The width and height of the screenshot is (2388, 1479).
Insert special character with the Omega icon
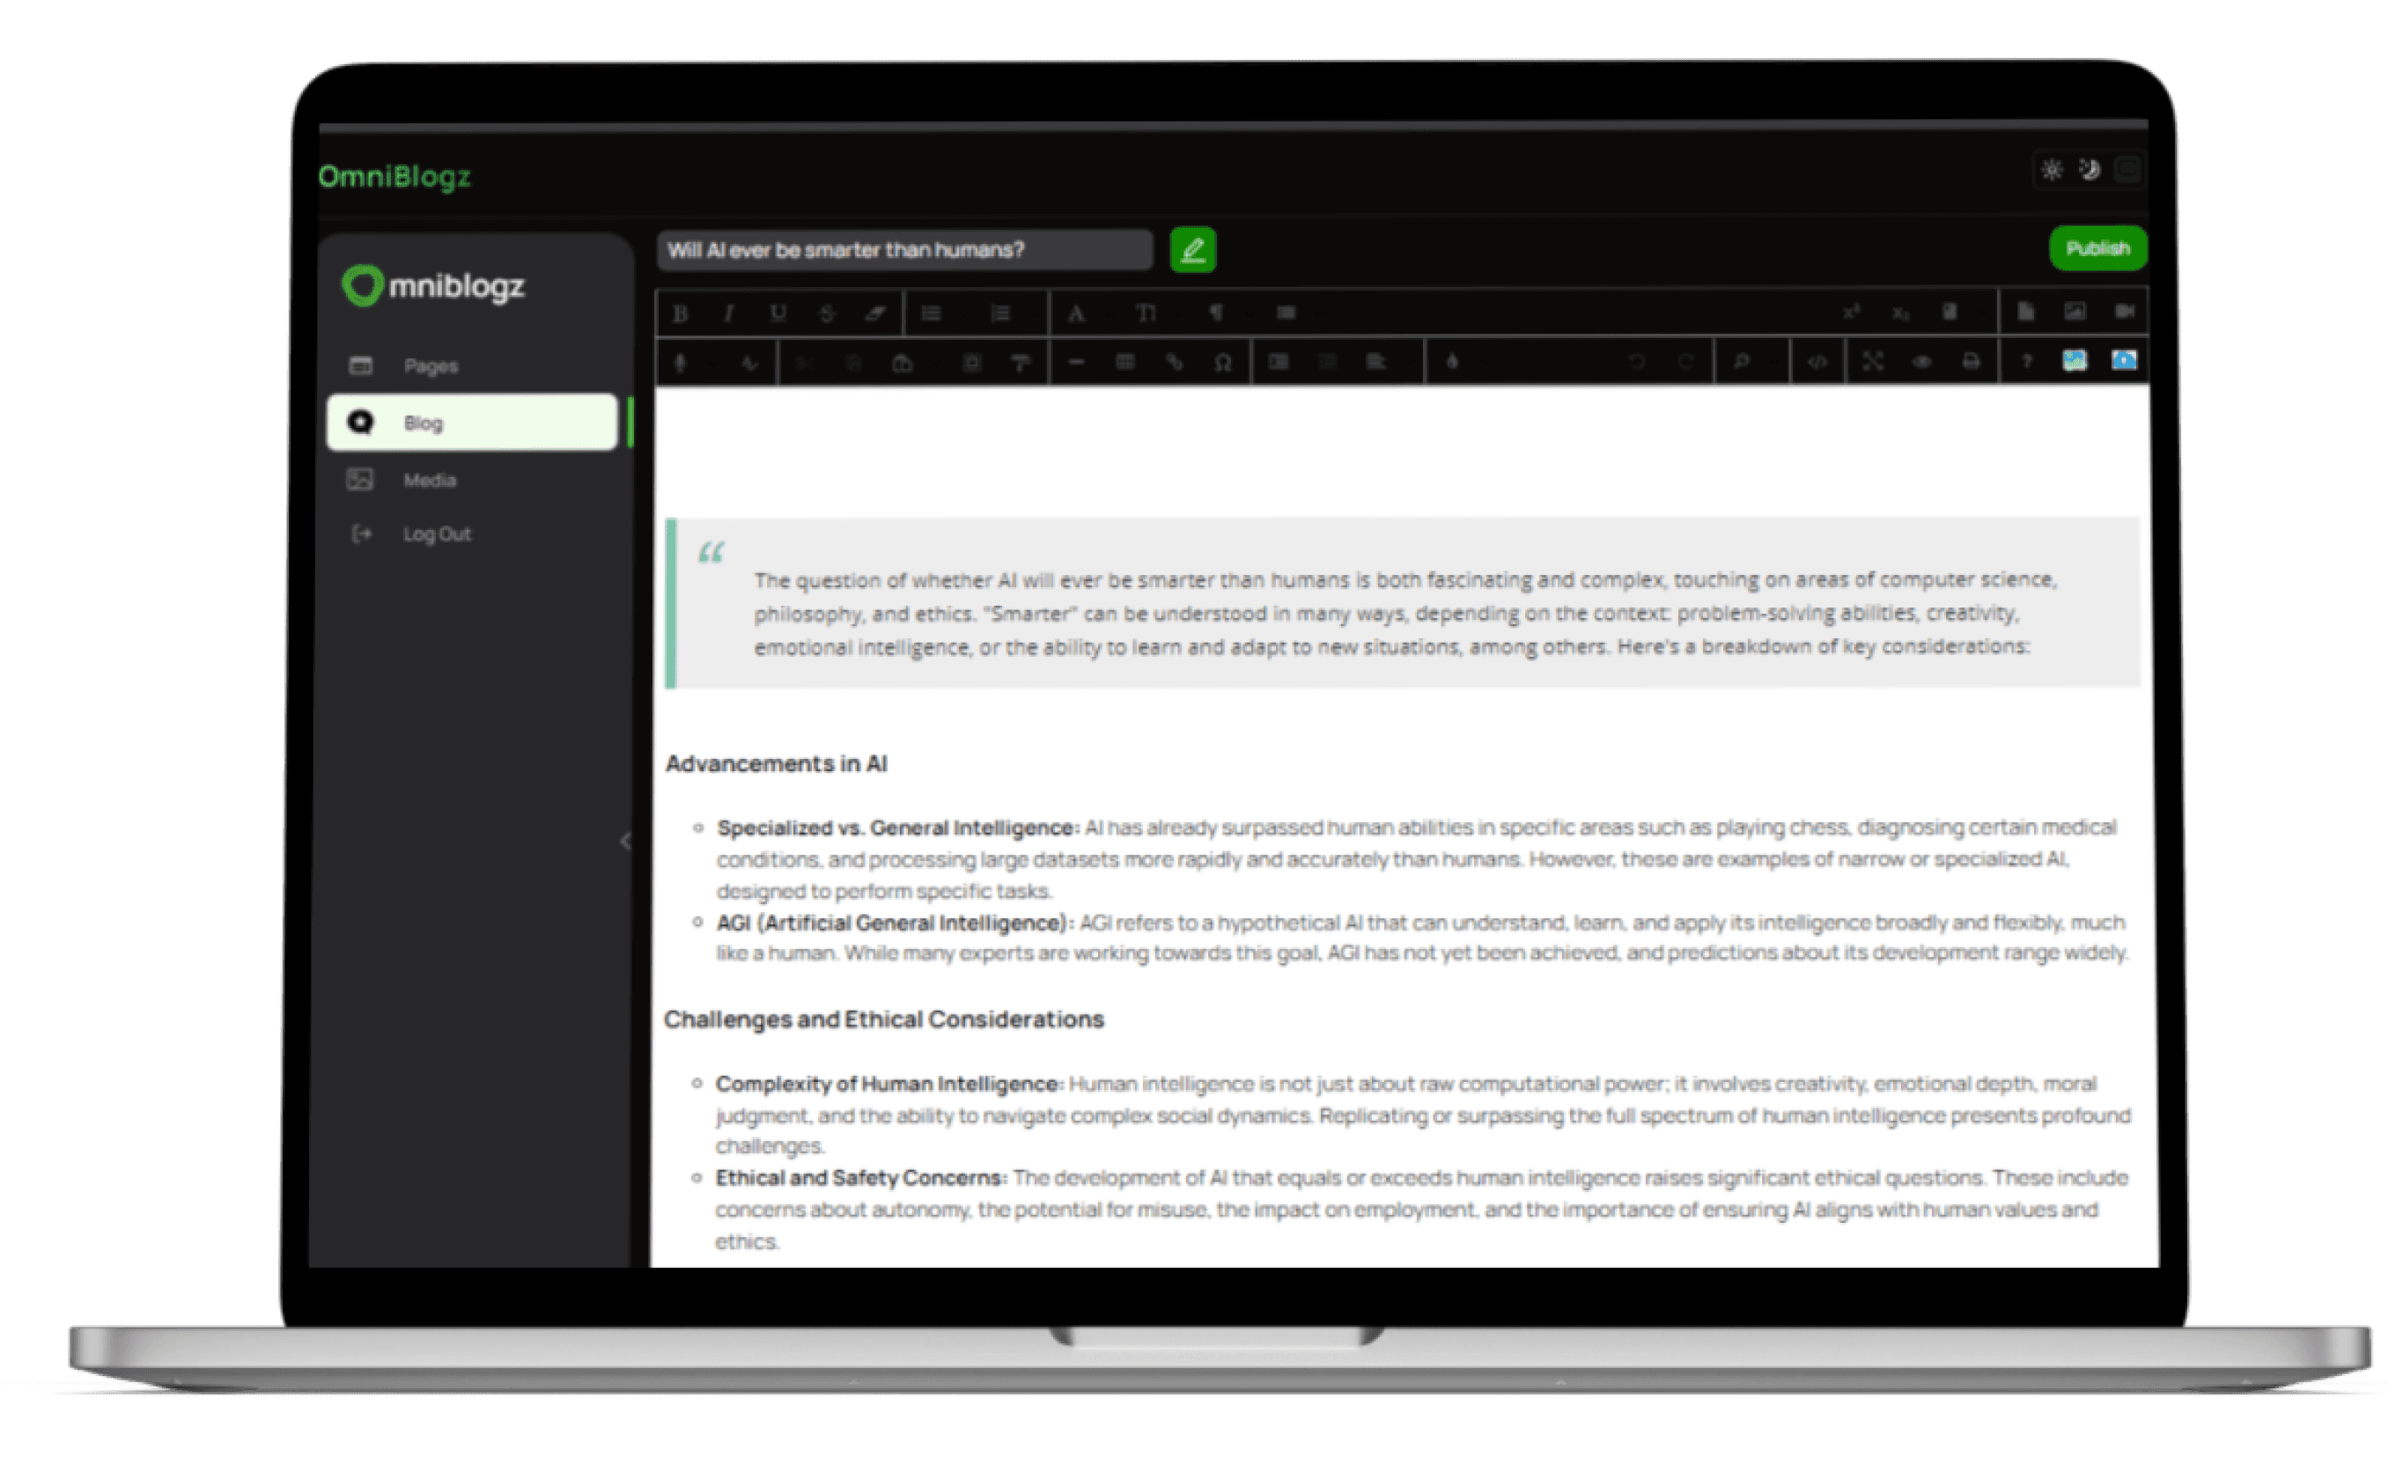1223,363
